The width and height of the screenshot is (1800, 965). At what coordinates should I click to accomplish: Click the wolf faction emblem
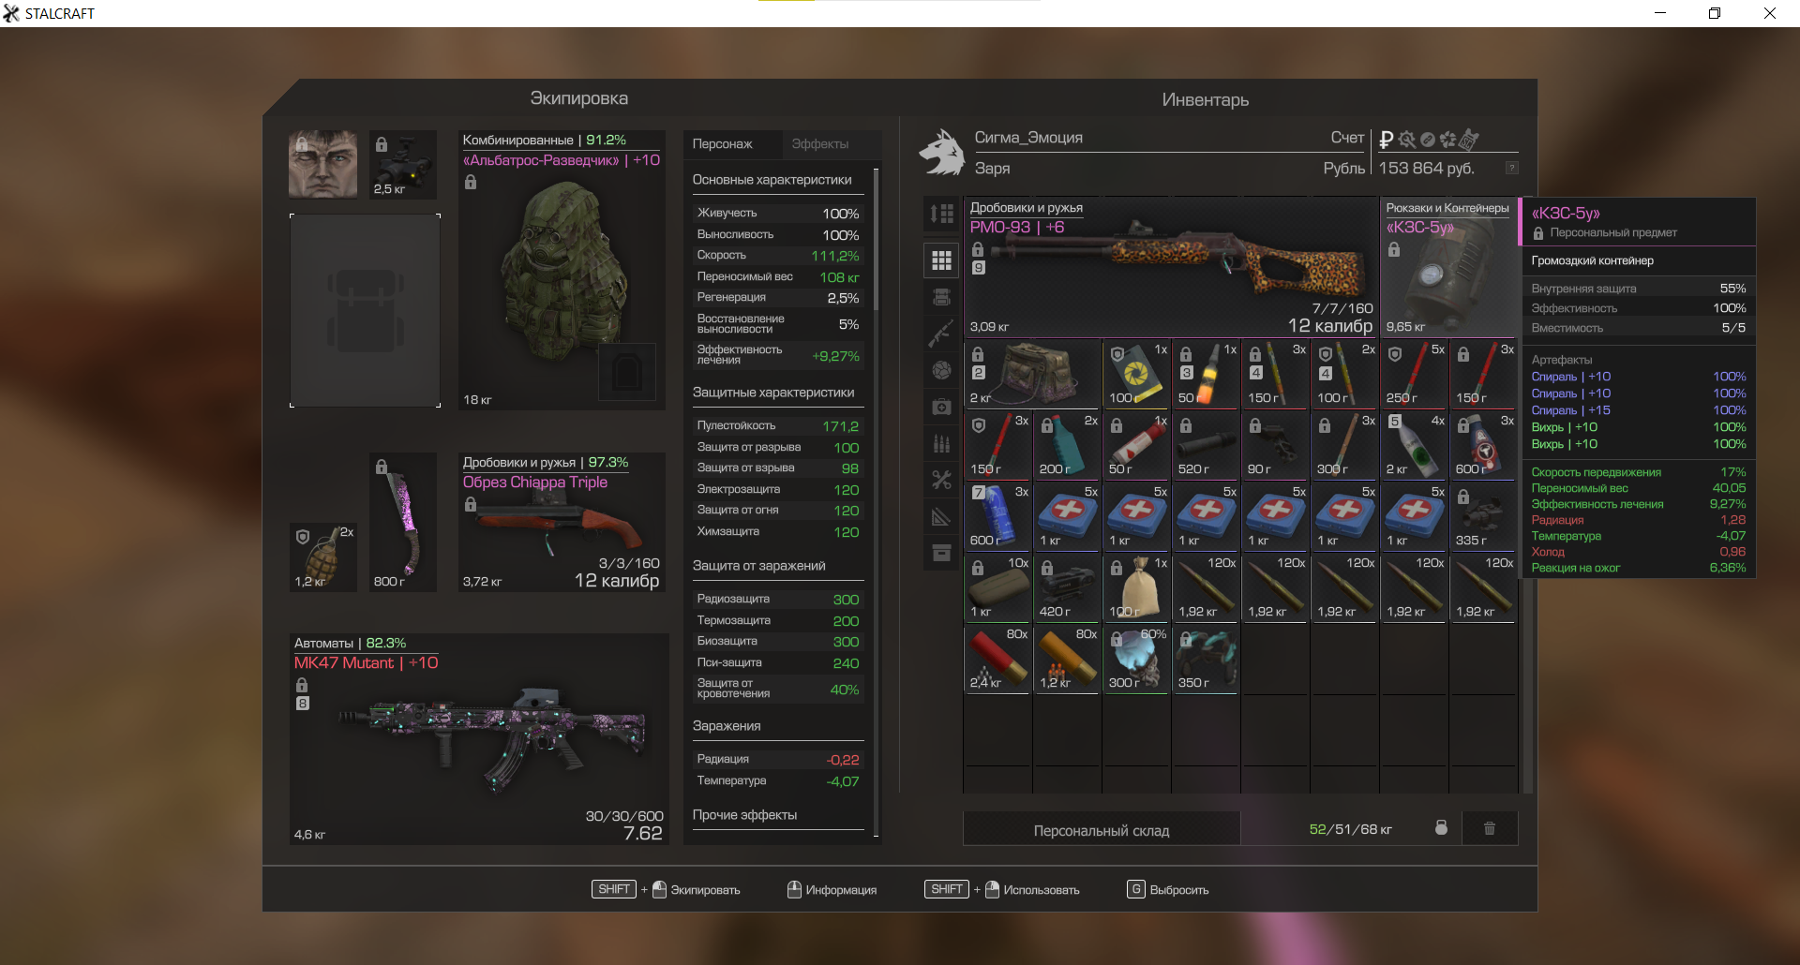tap(942, 153)
